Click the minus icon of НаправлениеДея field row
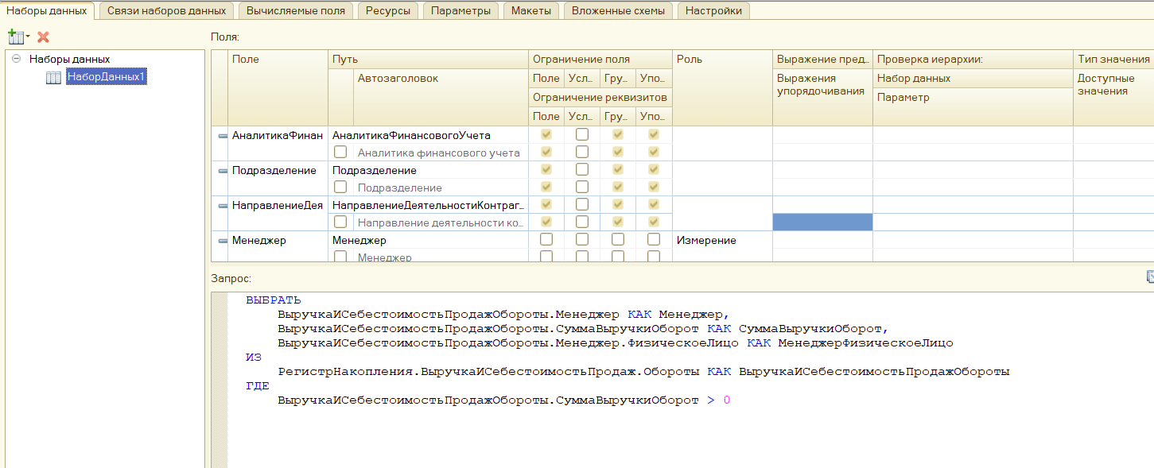Viewport: 1154px width, 468px height. [x=223, y=206]
